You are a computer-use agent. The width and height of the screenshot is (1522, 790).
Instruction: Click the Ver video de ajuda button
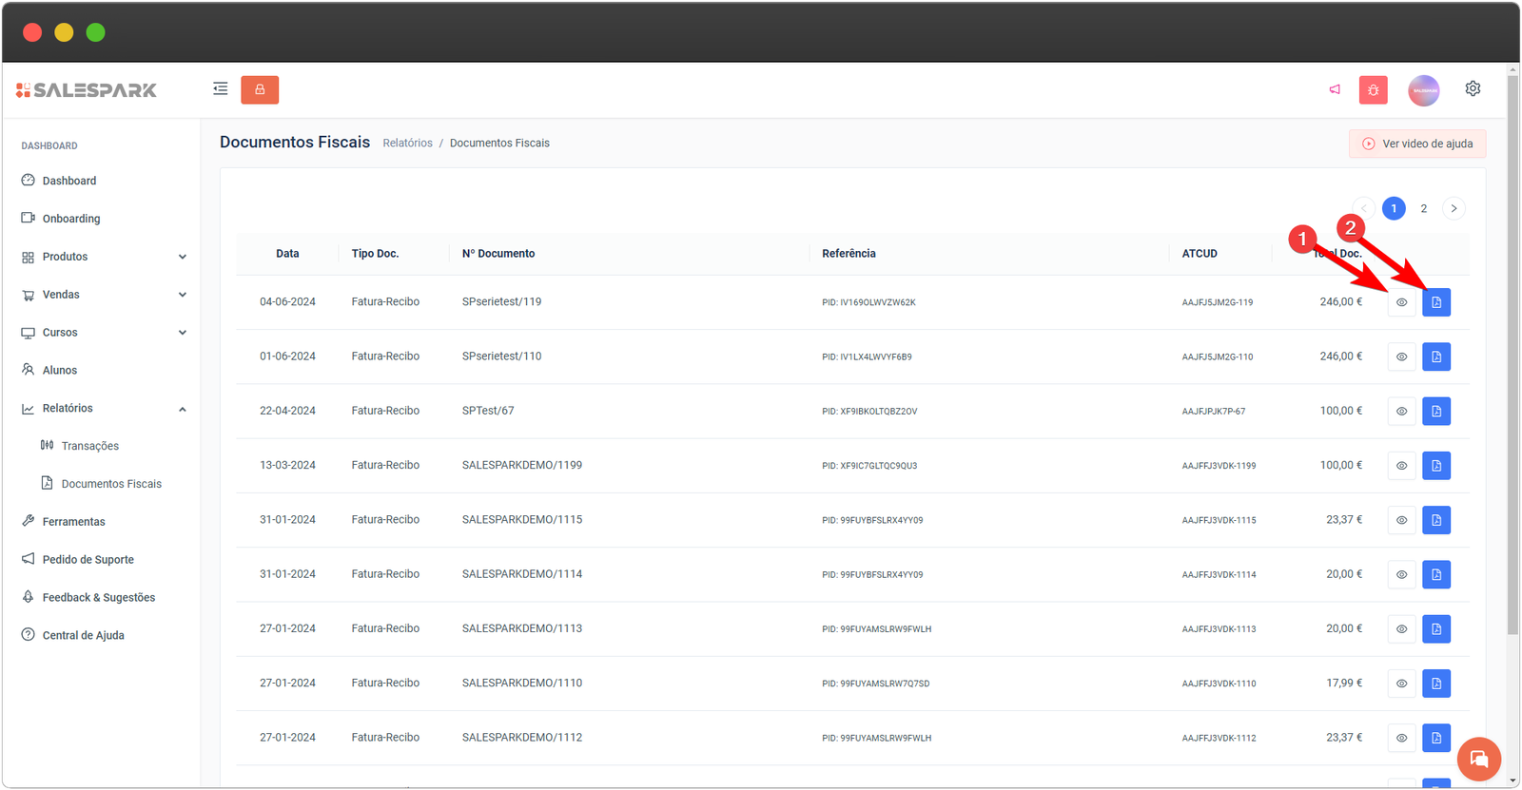tap(1416, 144)
